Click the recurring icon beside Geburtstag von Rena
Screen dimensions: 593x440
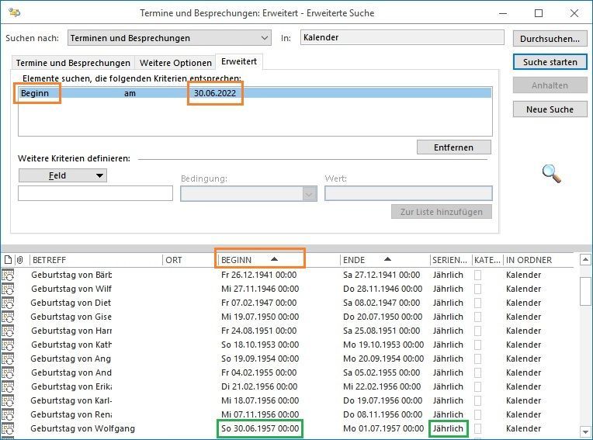click(x=8, y=414)
